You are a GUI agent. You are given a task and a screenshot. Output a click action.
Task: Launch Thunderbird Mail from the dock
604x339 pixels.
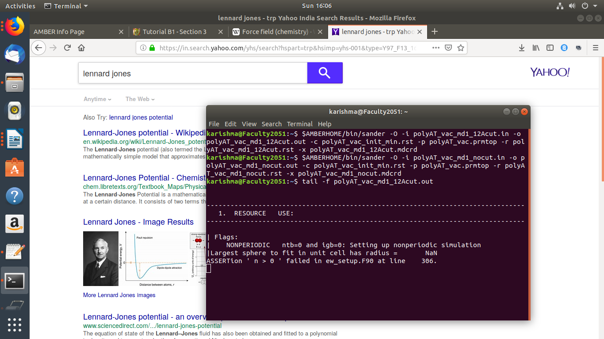pyautogui.click(x=14, y=55)
